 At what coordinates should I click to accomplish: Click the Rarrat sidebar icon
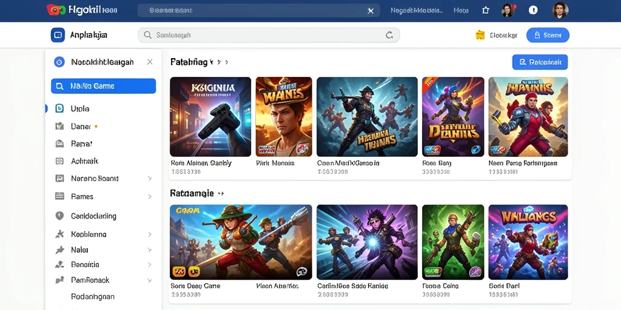[x=59, y=143]
